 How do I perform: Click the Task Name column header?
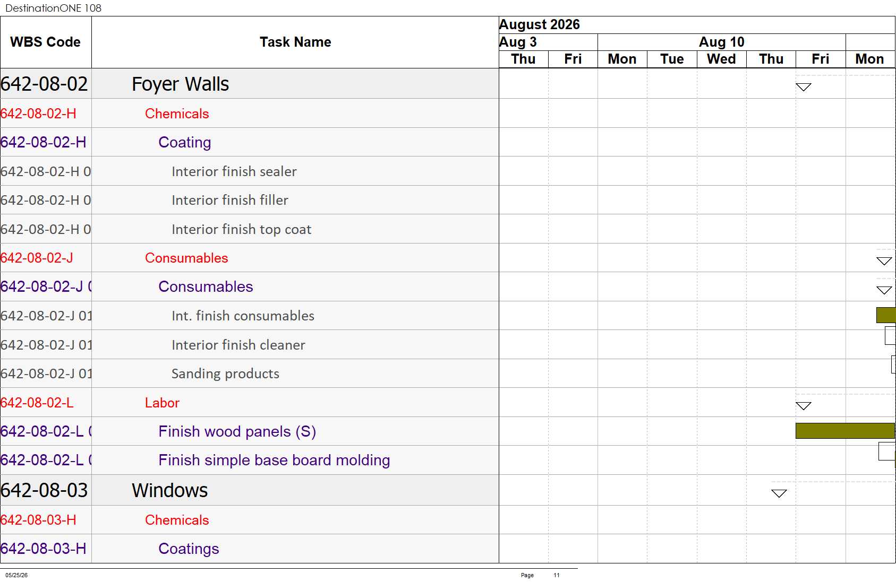pyautogui.click(x=295, y=42)
